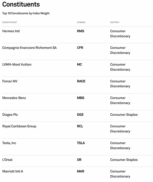The height and width of the screenshot is (182, 153).
Task: Select the MBG ticker symbol
Action: click(x=81, y=98)
